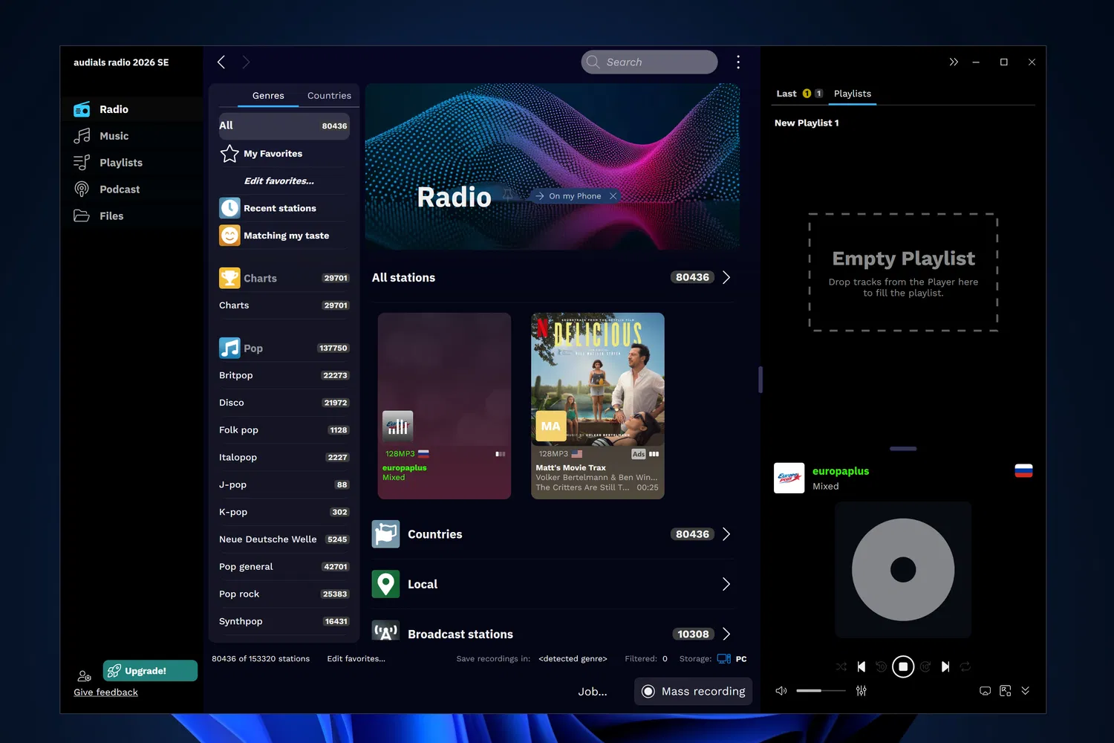
Task: Open the Matt's Movie Trax station card
Action: (598, 406)
